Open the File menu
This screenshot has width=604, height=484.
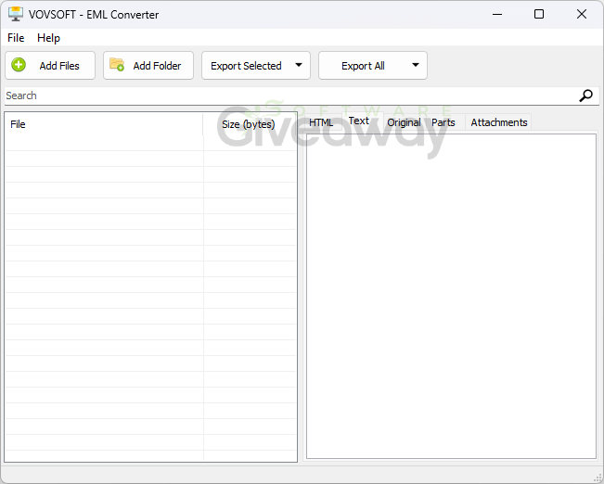pos(16,38)
